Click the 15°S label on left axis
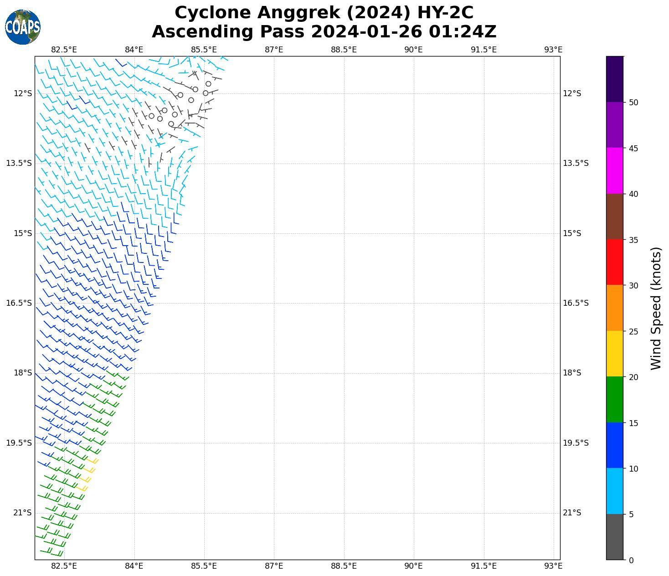 [x=23, y=233]
